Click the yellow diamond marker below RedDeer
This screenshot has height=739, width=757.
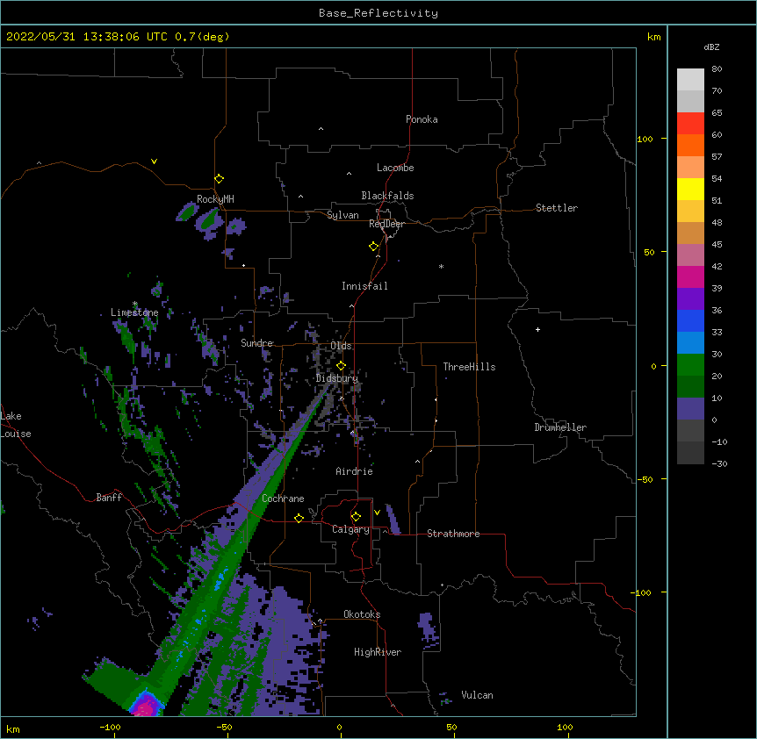374,247
